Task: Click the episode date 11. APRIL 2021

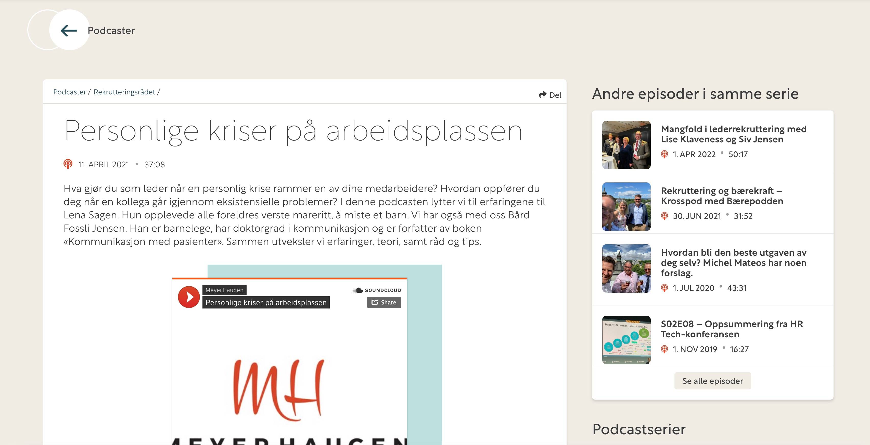Action: (x=104, y=165)
